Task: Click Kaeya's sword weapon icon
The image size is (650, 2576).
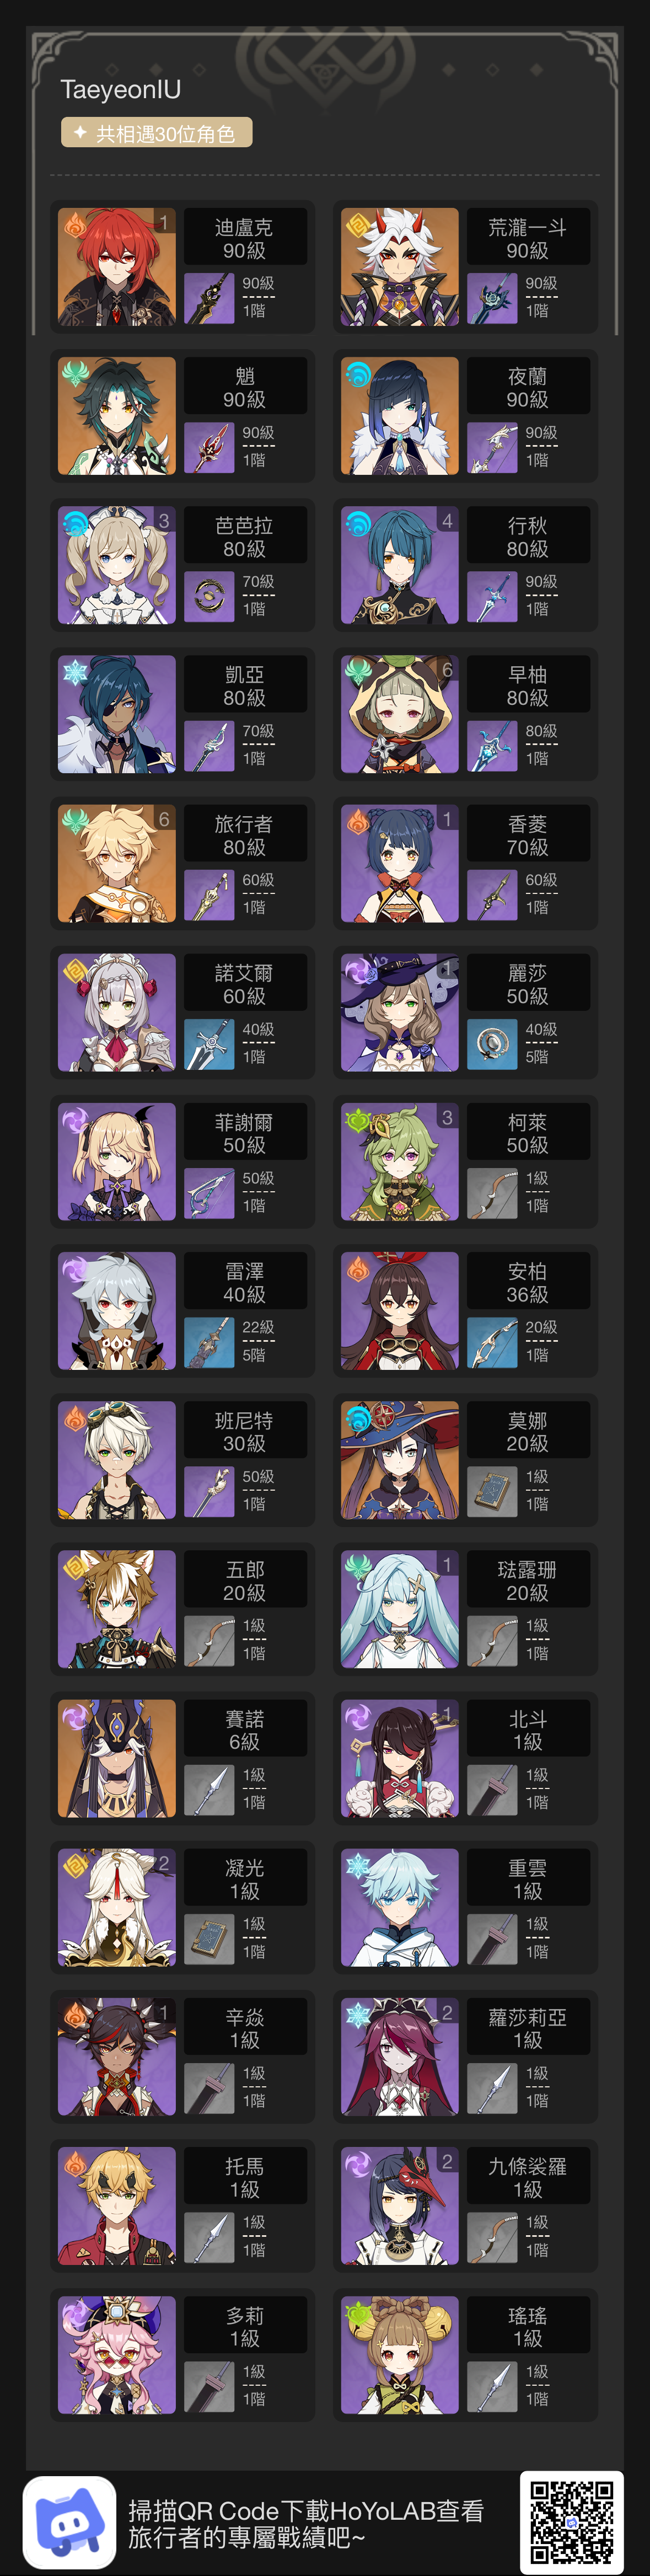Action: click(209, 745)
